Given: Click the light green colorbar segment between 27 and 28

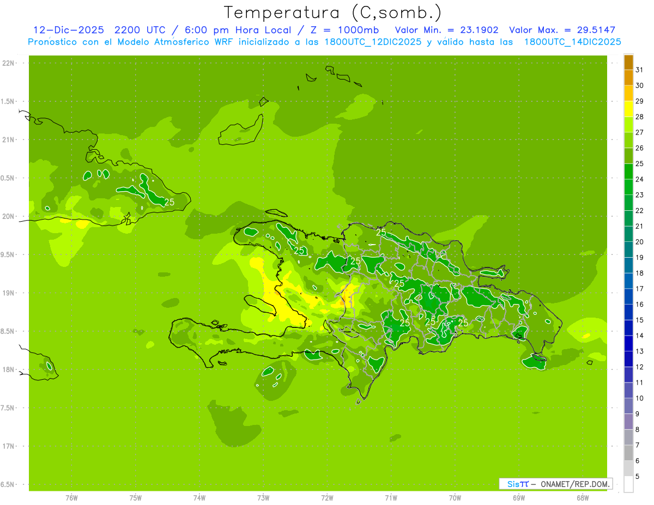Looking at the screenshot, I should coord(628,125).
